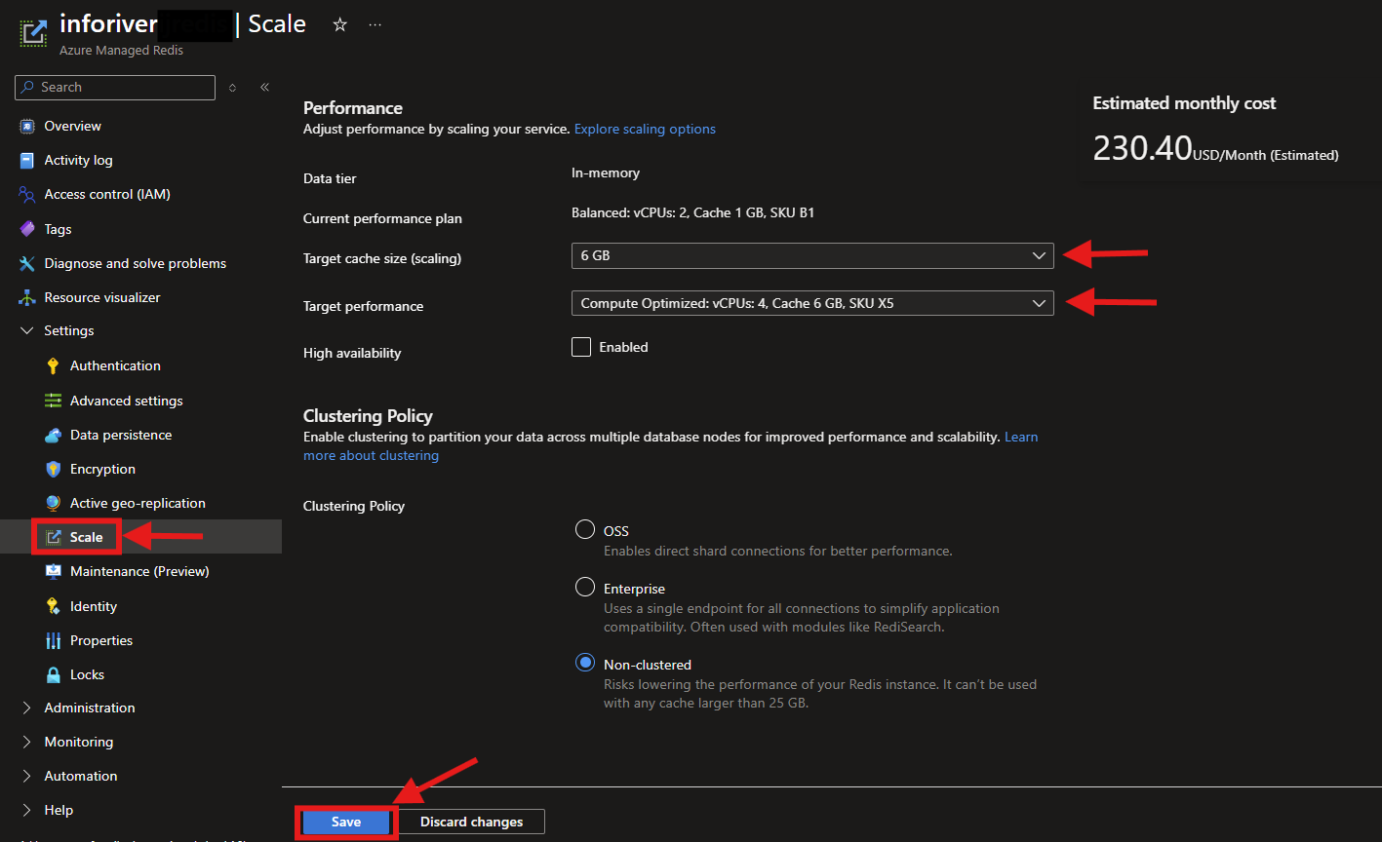The width and height of the screenshot is (1382, 842).
Task: Click the Save button
Action: [346, 822]
